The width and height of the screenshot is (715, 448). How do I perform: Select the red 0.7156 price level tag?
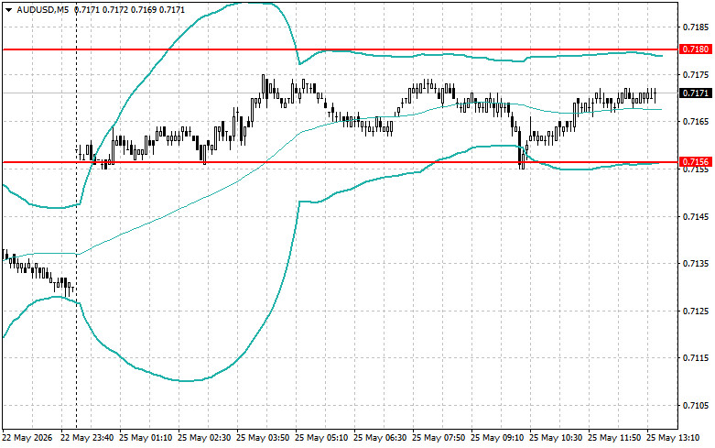[695, 162]
